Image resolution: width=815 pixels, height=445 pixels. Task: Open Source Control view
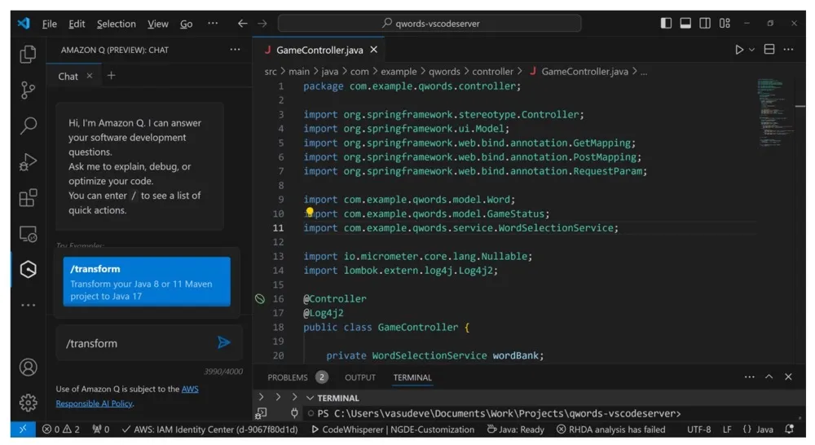click(x=28, y=90)
